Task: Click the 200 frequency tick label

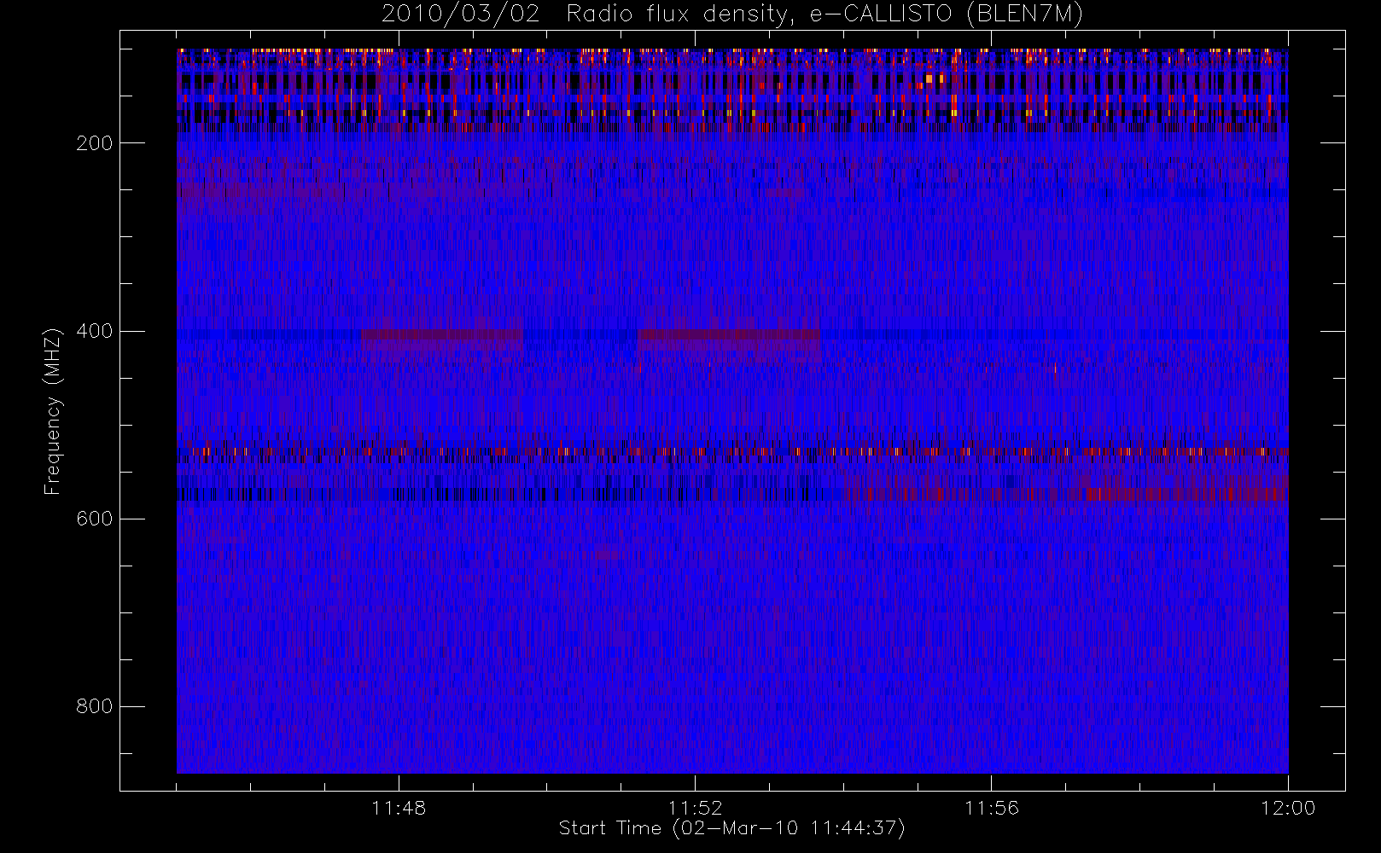Action: [x=94, y=143]
